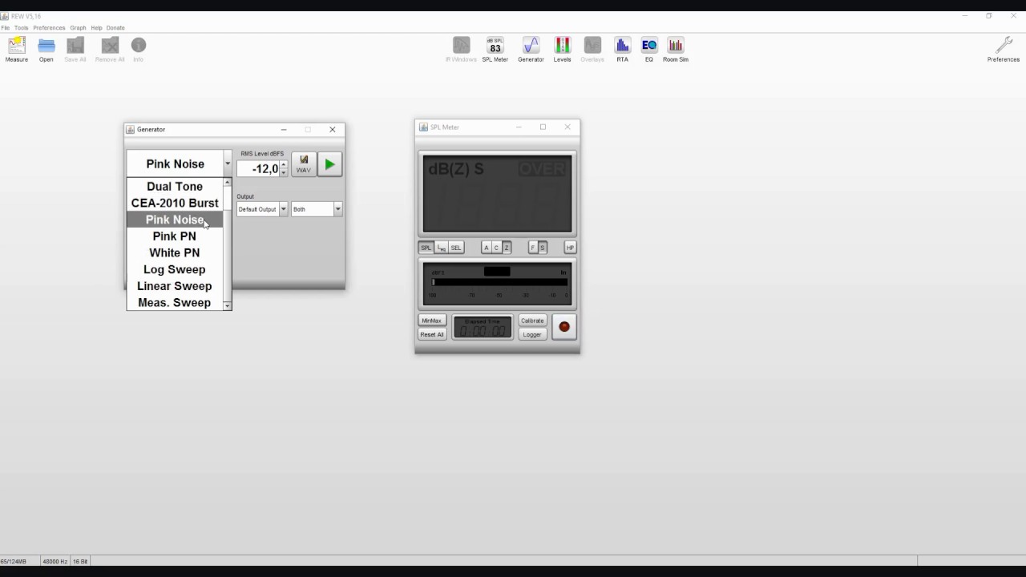The height and width of the screenshot is (577, 1026).
Task: Collapse the signal type dropdown arrow
Action: pos(228,163)
